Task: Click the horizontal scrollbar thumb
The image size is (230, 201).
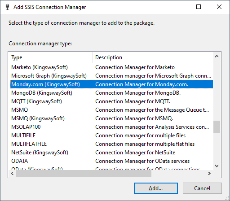Action: (84, 173)
